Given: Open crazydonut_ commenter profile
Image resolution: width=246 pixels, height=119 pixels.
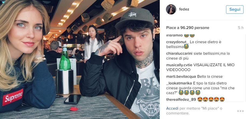Looking at the screenshot, I should tap(178, 42).
